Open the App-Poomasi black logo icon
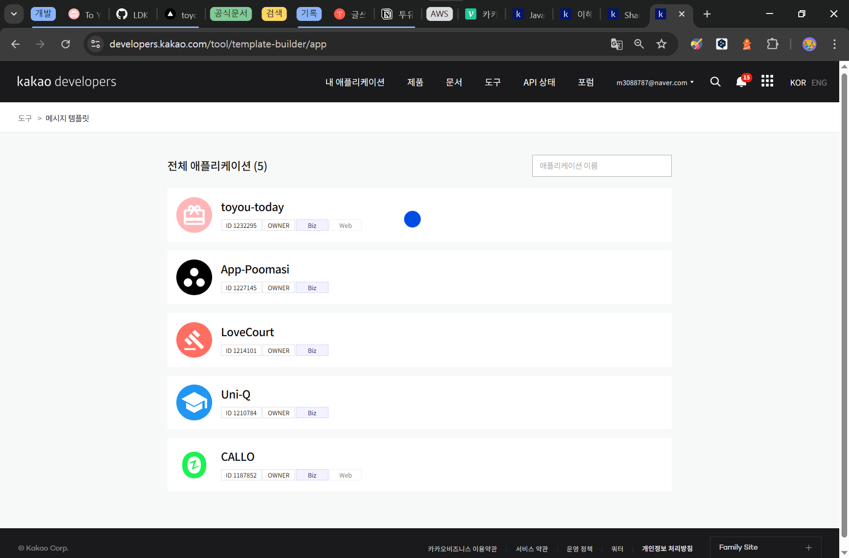Image resolution: width=849 pixels, height=558 pixels. (194, 277)
